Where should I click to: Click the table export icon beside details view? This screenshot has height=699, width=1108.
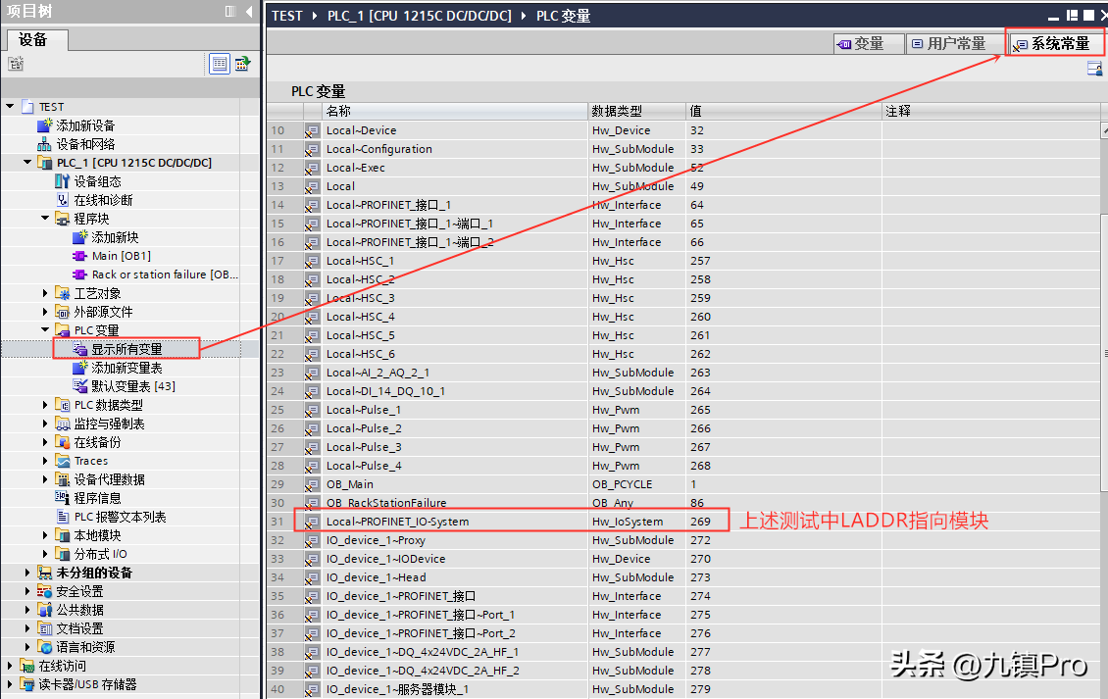[x=241, y=64]
